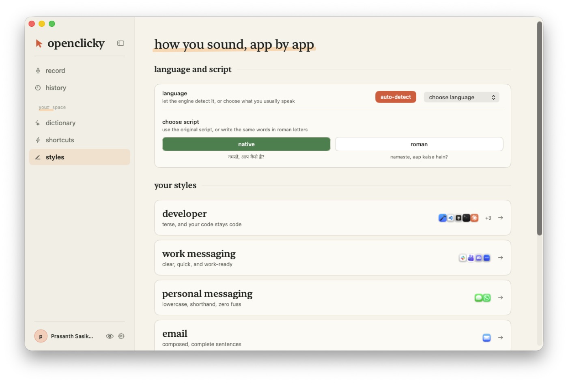Expand personal messaging style via arrow
The width and height of the screenshot is (568, 383).
[x=501, y=297]
